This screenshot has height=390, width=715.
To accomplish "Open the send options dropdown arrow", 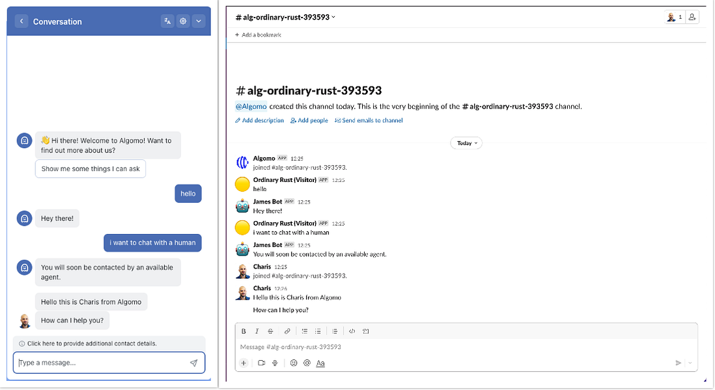I will (x=690, y=363).
